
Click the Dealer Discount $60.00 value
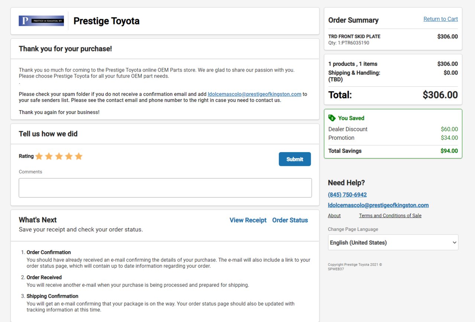point(449,129)
